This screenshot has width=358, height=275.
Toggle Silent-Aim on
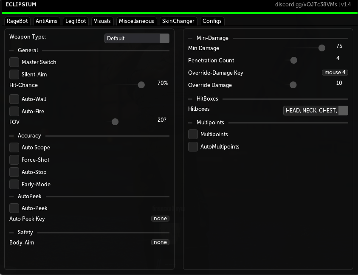coord(14,74)
